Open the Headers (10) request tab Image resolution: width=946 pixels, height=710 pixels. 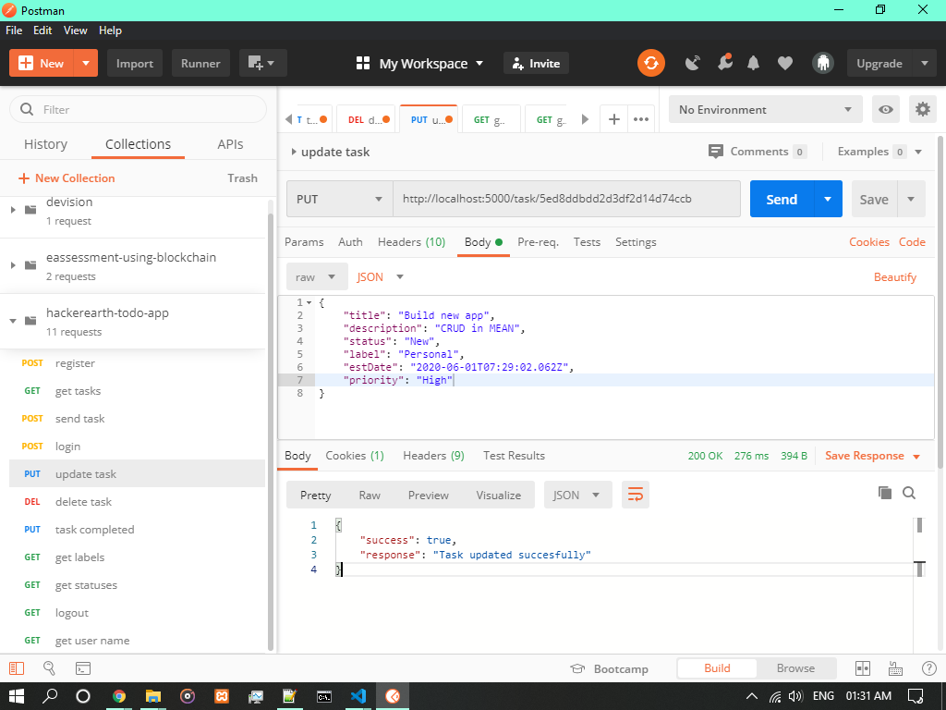pos(411,242)
